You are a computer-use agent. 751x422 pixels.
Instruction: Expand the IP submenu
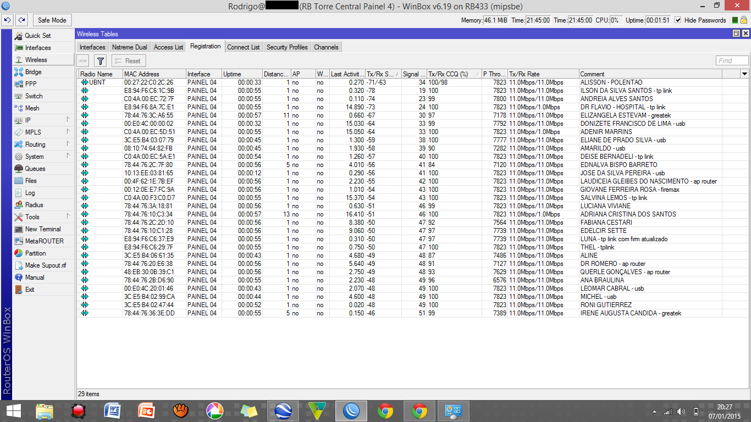point(69,120)
